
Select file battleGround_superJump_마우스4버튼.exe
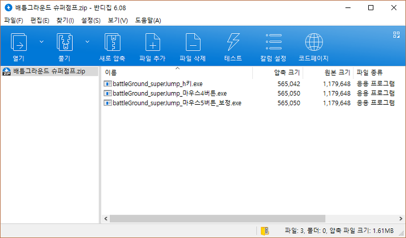(x=170, y=93)
